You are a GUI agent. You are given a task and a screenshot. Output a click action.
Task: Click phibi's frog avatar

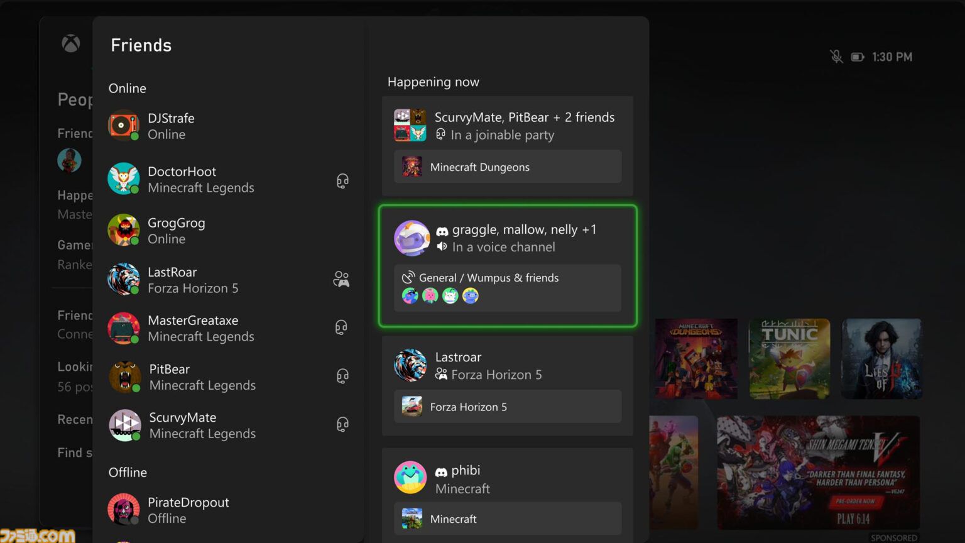tap(410, 478)
